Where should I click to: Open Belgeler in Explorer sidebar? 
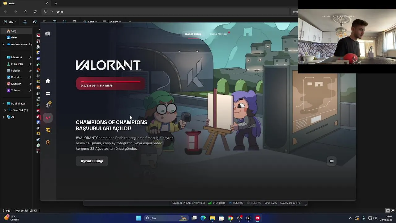[x=16, y=71]
